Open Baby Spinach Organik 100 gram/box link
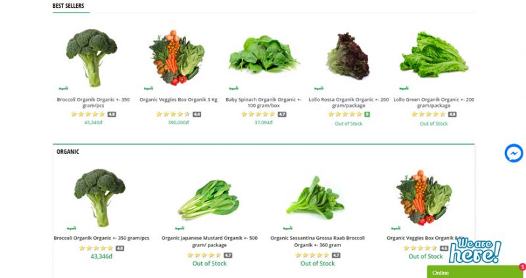The height and width of the screenshot is (278, 526). click(264, 103)
